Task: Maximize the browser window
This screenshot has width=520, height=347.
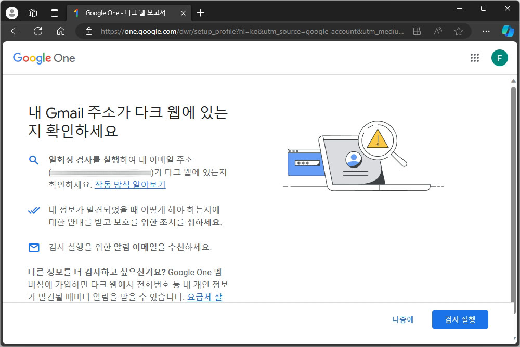Action: (484, 9)
